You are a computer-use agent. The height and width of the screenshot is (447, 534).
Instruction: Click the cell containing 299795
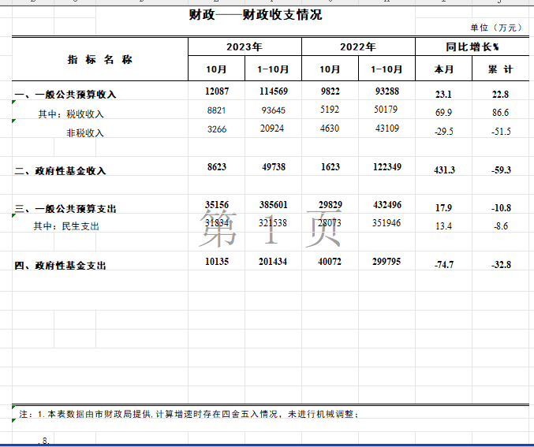point(386,262)
